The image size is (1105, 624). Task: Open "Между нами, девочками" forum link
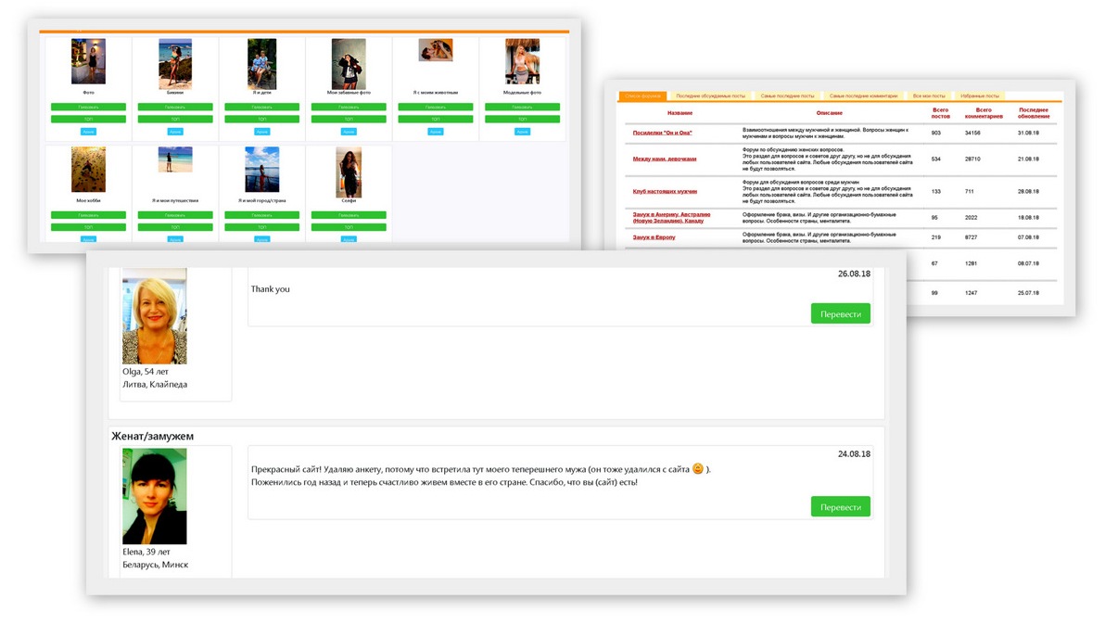pos(664,159)
